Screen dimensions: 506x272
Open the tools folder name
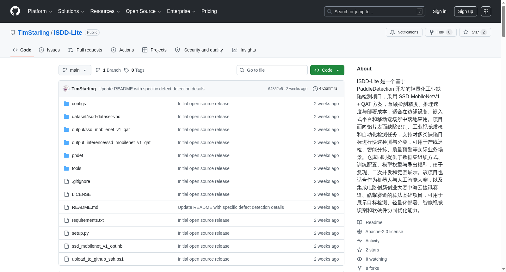click(x=77, y=168)
